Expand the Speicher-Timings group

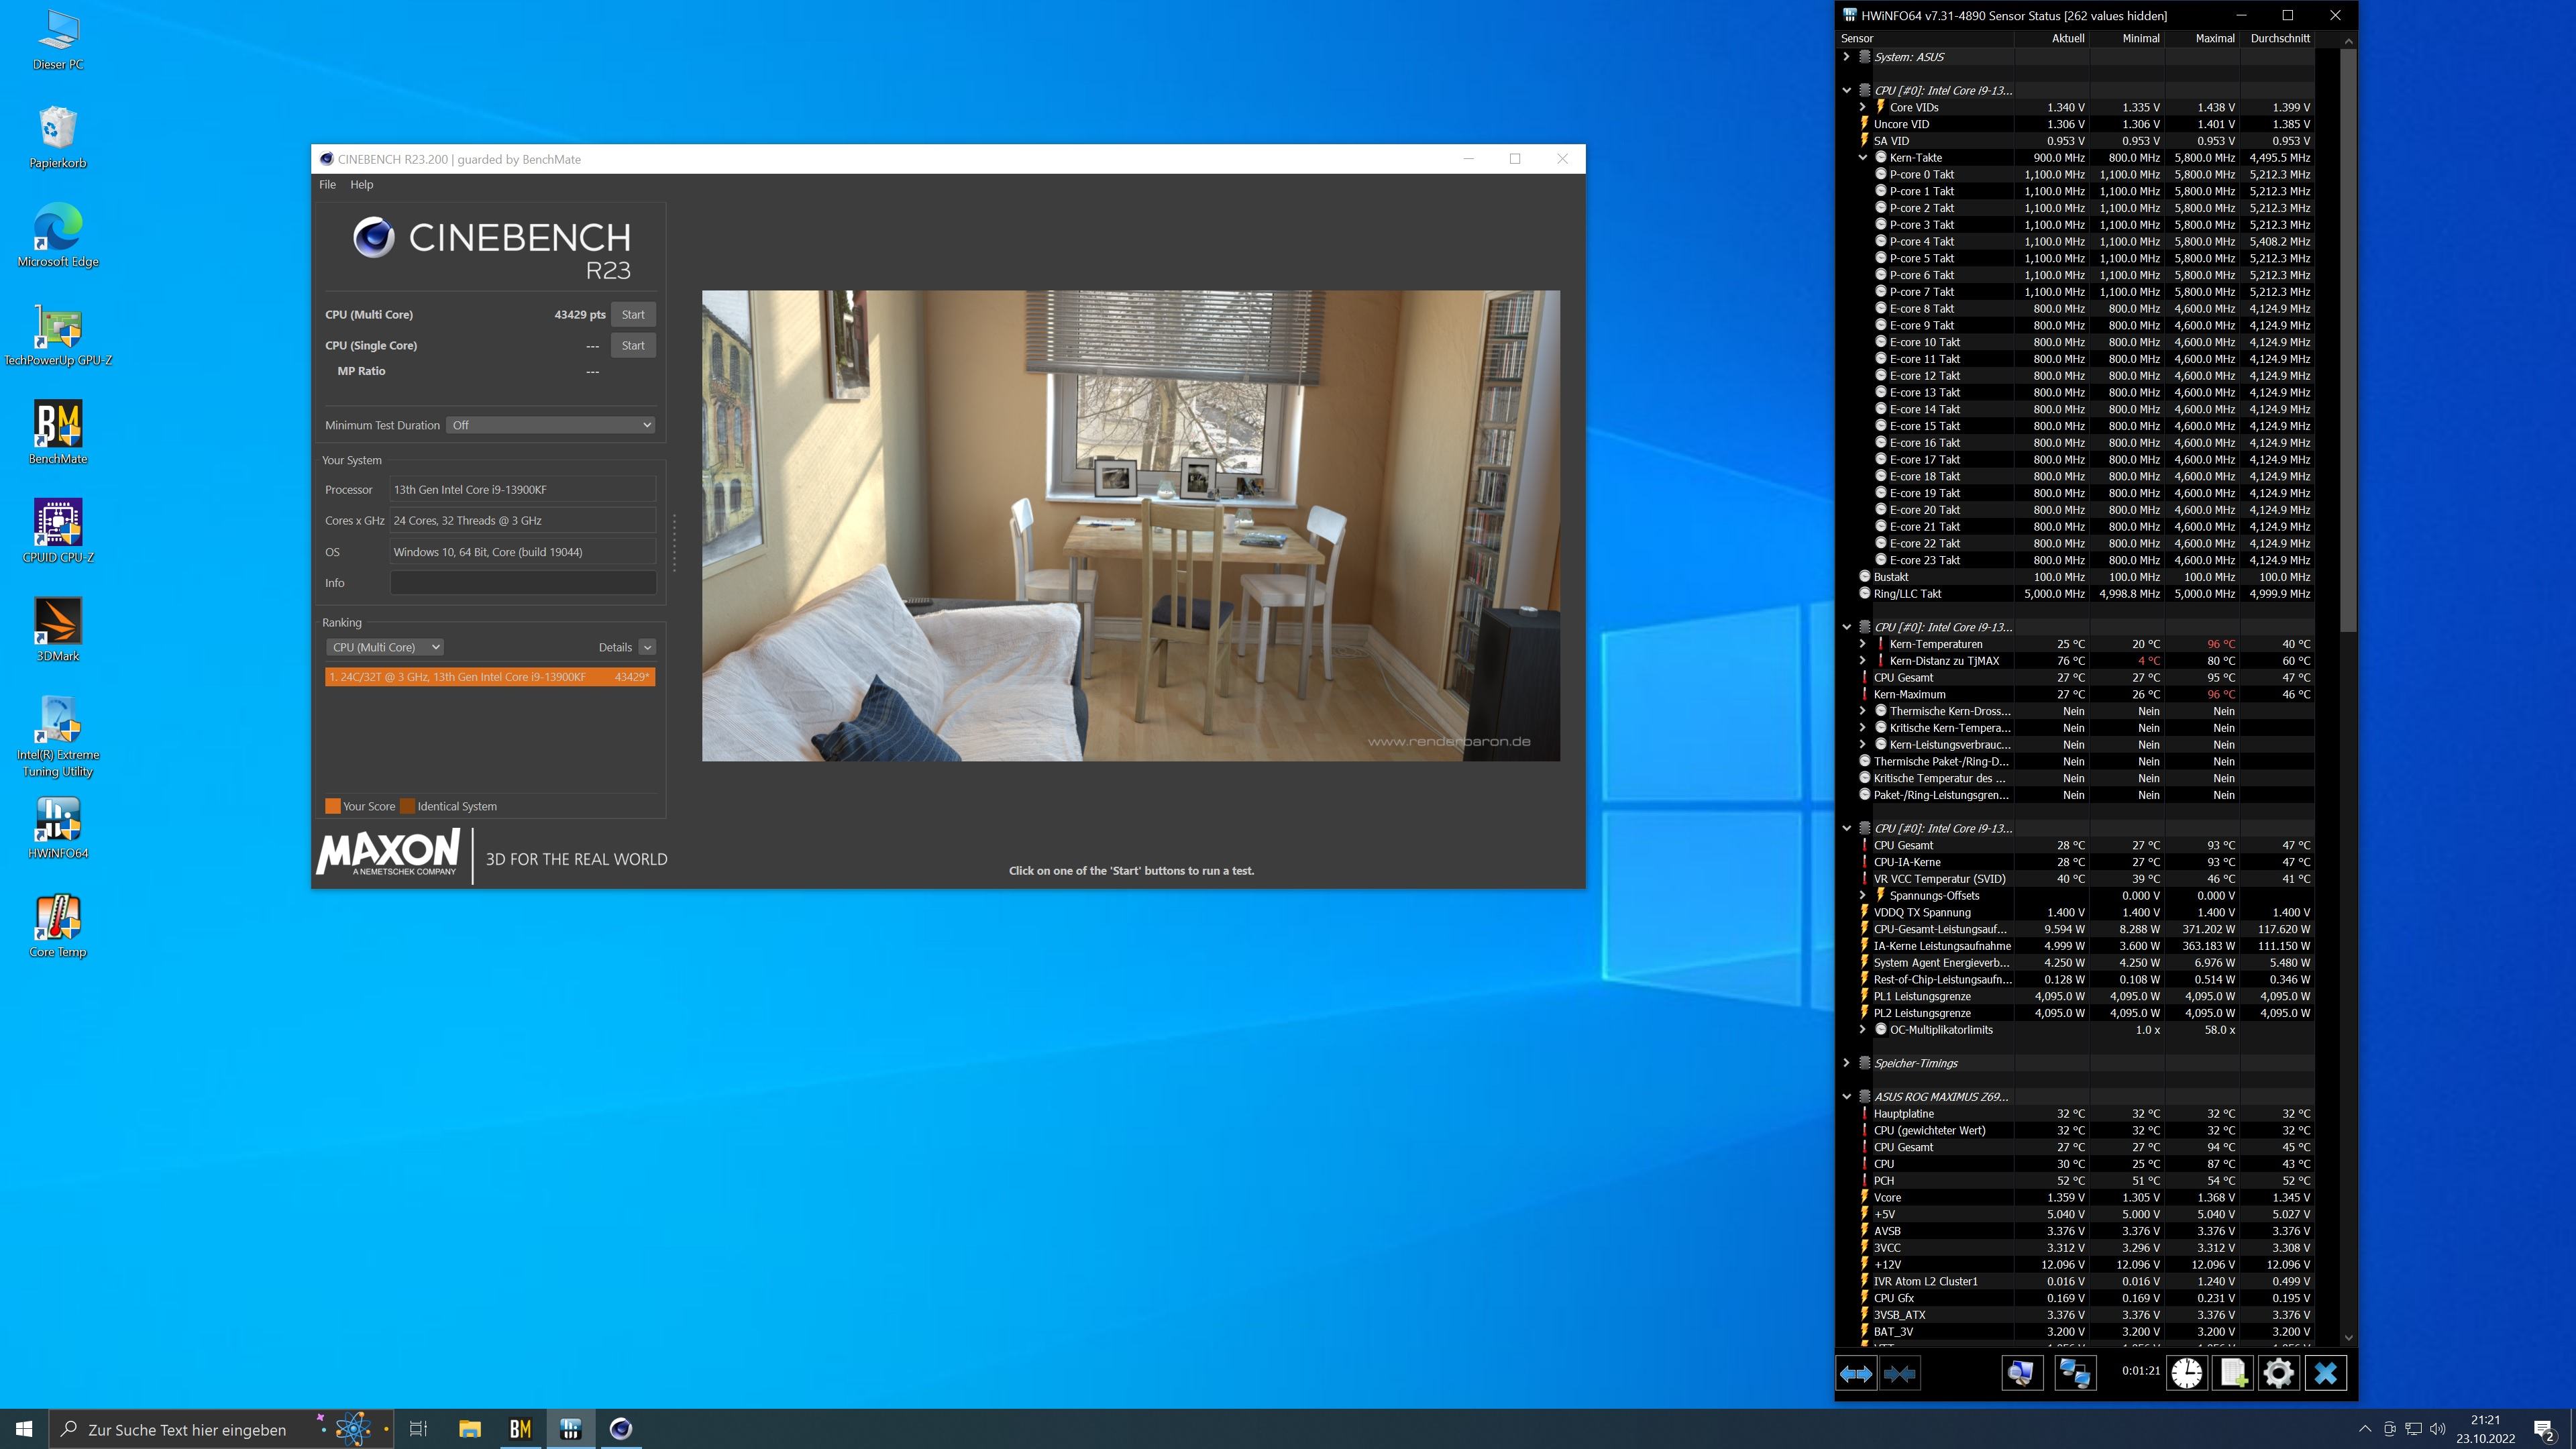pyautogui.click(x=1847, y=1063)
